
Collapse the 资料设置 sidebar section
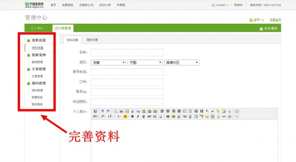(28, 40)
